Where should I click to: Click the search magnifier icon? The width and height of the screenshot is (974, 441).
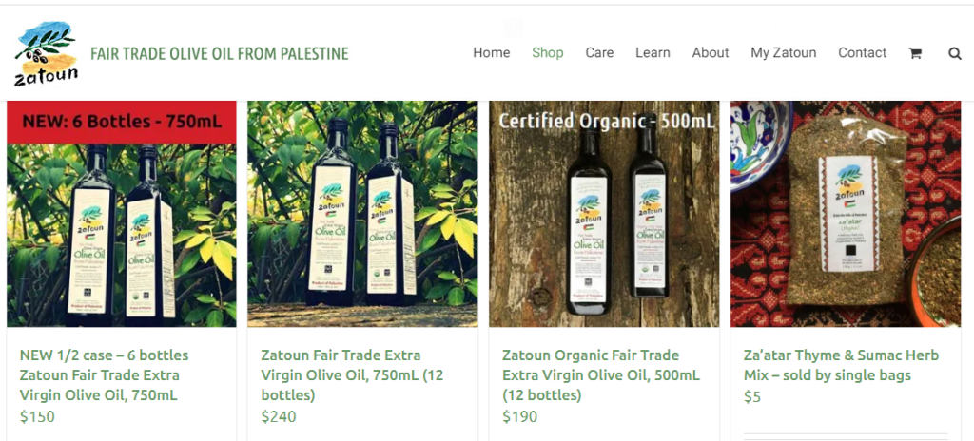click(x=955, y=53)
